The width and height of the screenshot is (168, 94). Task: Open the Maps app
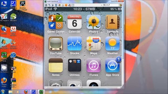tap(93, 44)
